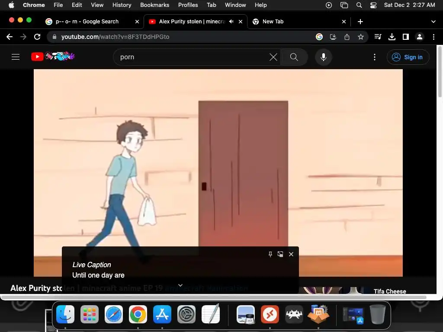Open the Bookmarks menu
Viewport: 443px width, 332px height.
point(154,5)
